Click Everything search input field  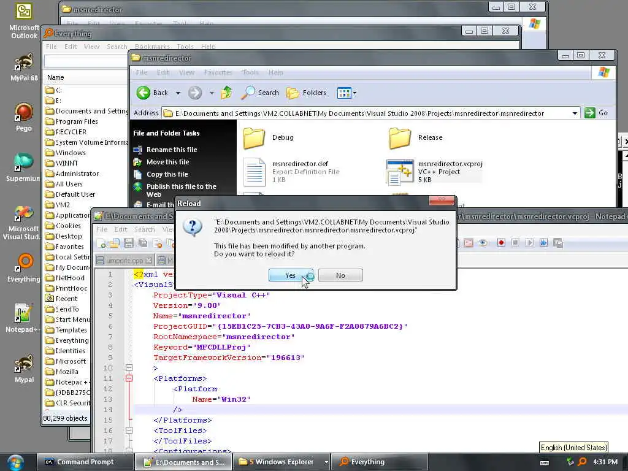click(x=86, y=61)
